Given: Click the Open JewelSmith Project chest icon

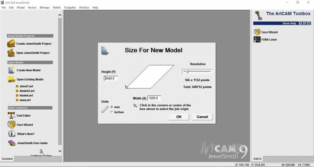Looking at the screenshot, I should point(11,53).
